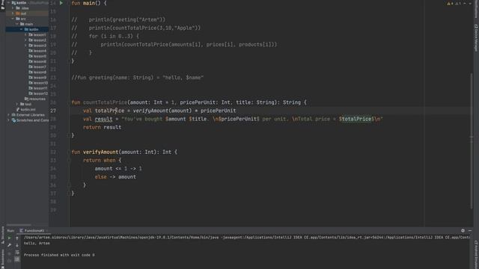
Task: Select the lesson10 package
Action: click(38, 83)
